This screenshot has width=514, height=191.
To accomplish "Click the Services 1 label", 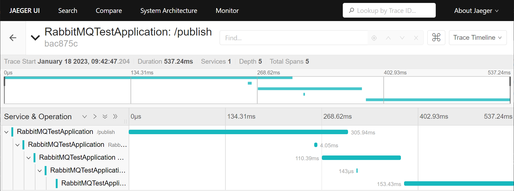I will tap(216, 61).
